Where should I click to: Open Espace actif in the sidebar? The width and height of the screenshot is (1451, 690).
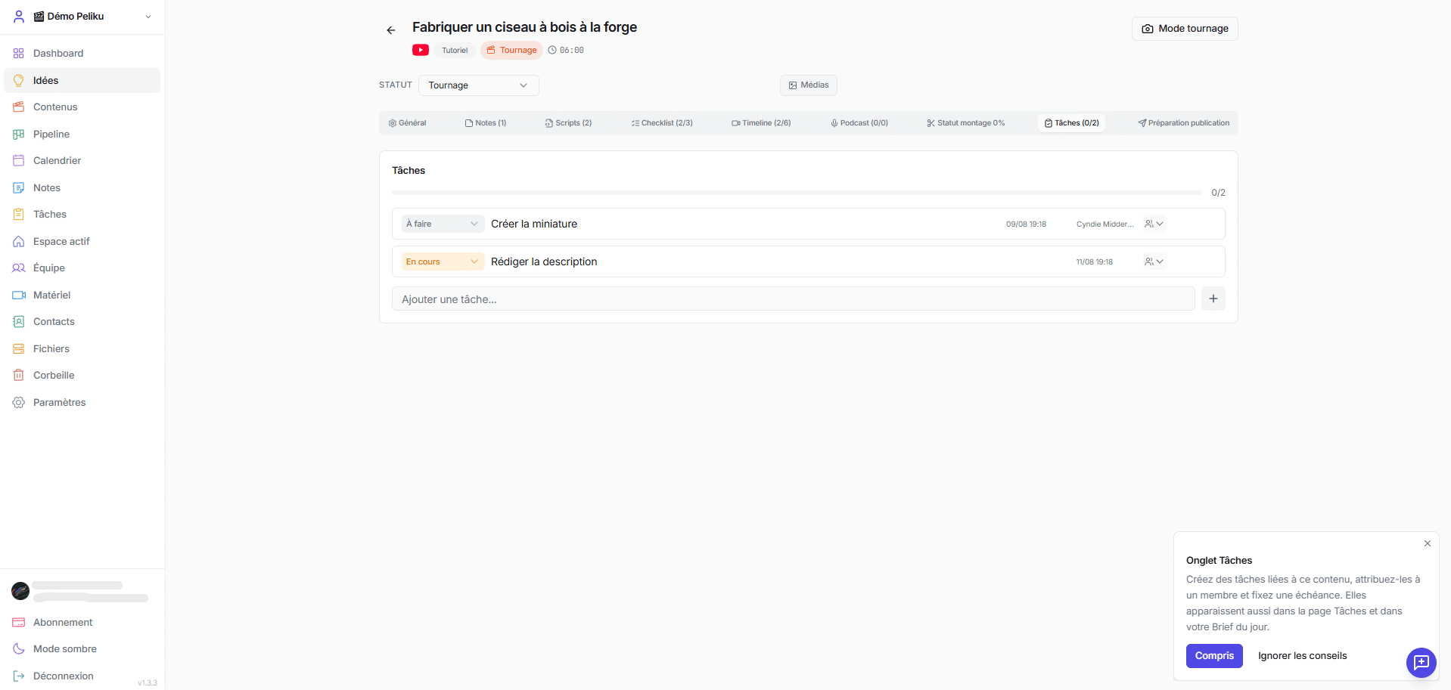(82, 242)
